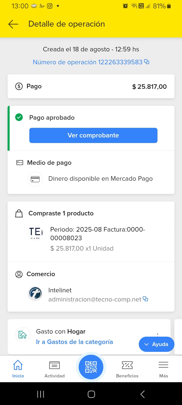Viewport: 182px width, 405px height.
Task: Open the Actividad tab
Action: (54, 369)
